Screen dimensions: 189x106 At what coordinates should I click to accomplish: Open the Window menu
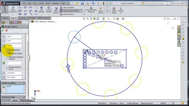pos(56,3)
